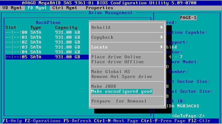
Task: Expand the Rebuild submenu arrow
Action: coord(162,27)
